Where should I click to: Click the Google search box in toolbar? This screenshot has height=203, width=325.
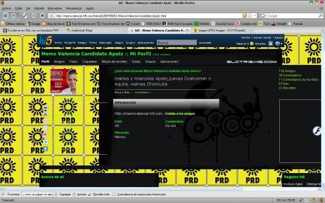click(x=300, y=16)
